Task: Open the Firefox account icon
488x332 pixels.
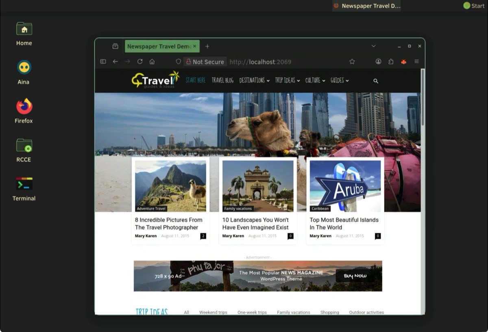Action: click(378, 62)
